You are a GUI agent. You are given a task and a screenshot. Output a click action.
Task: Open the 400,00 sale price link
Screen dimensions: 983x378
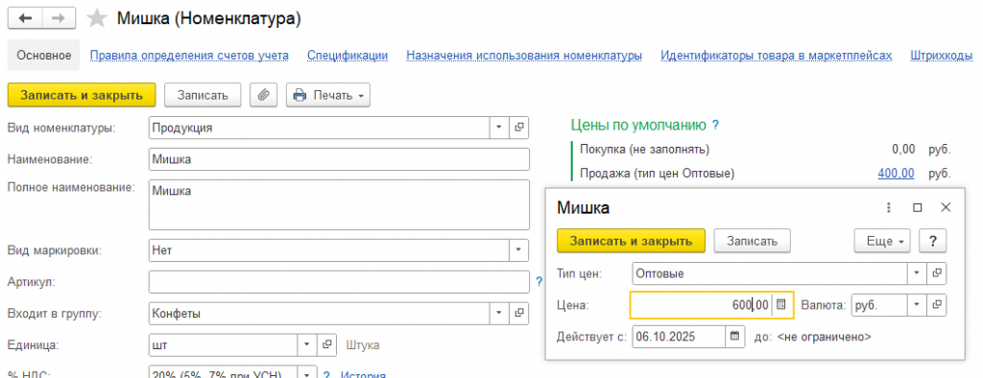[x=896, y=173]
